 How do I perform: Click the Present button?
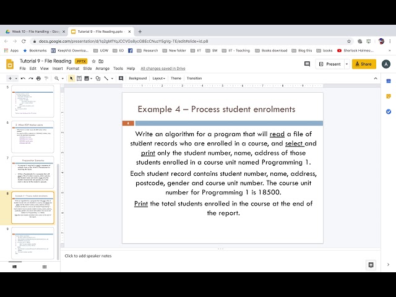(330, 64)
